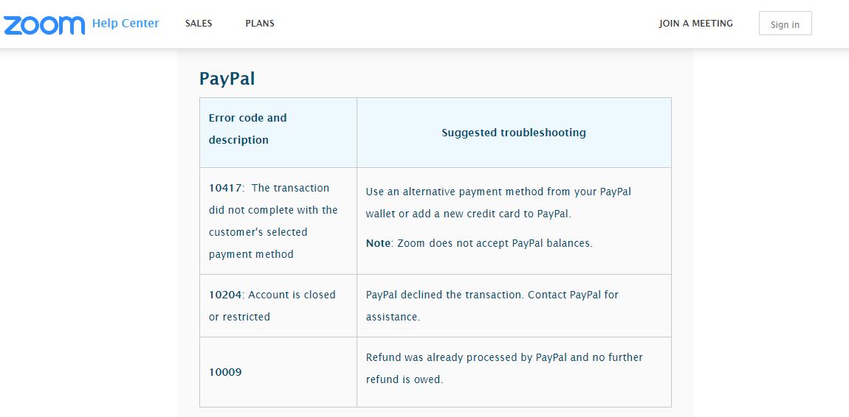Click the JOIN A MEETING link

tap(695, 24)
